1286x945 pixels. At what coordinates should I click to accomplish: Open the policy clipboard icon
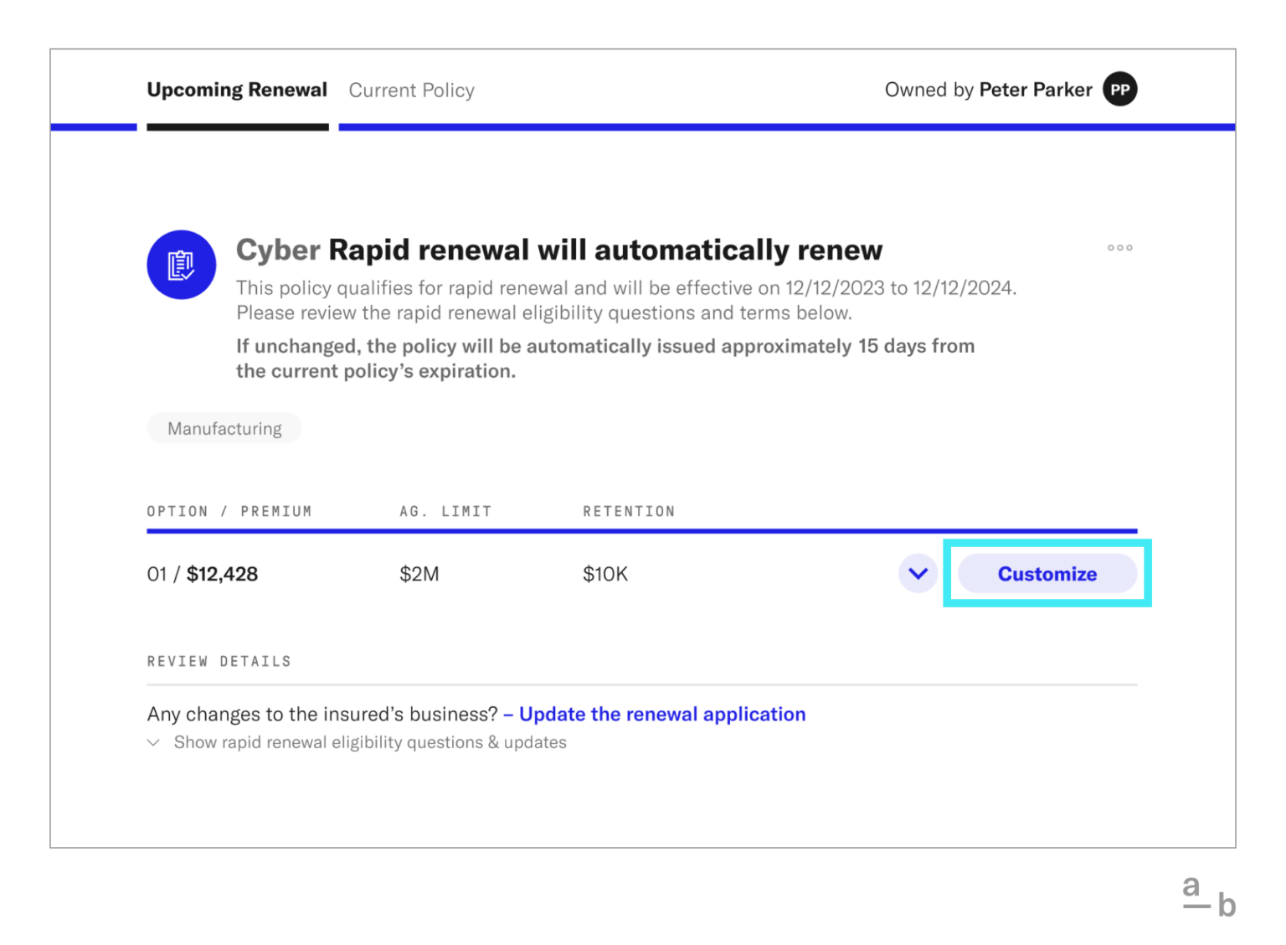182,265
